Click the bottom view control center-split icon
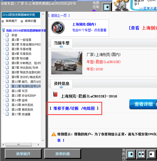This screenshot has height=161, width=157. [x=141, y=154]
